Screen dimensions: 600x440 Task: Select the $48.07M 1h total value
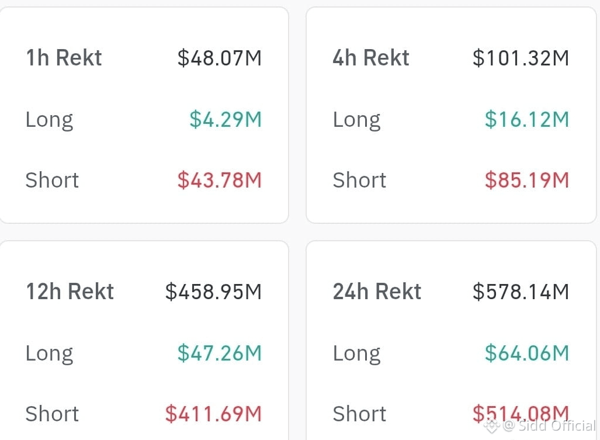(x=220, y=58)
